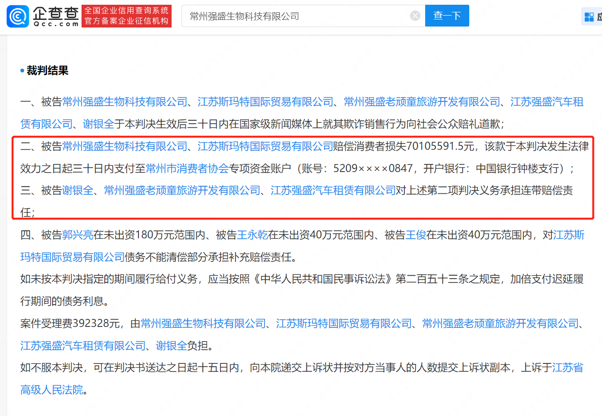
Task: Open 江苏斯玛特国际贸易有限公司 link in 案件受理费 paragraph
Action: click(344, 324)
